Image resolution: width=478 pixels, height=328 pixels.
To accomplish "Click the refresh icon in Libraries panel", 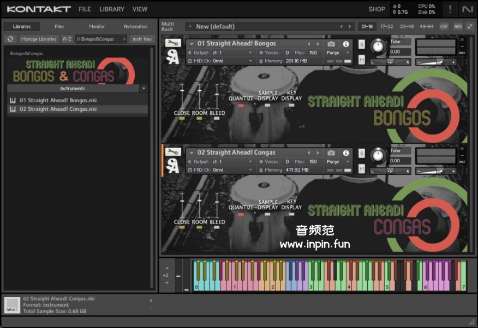I will click(x=10, y=39).
